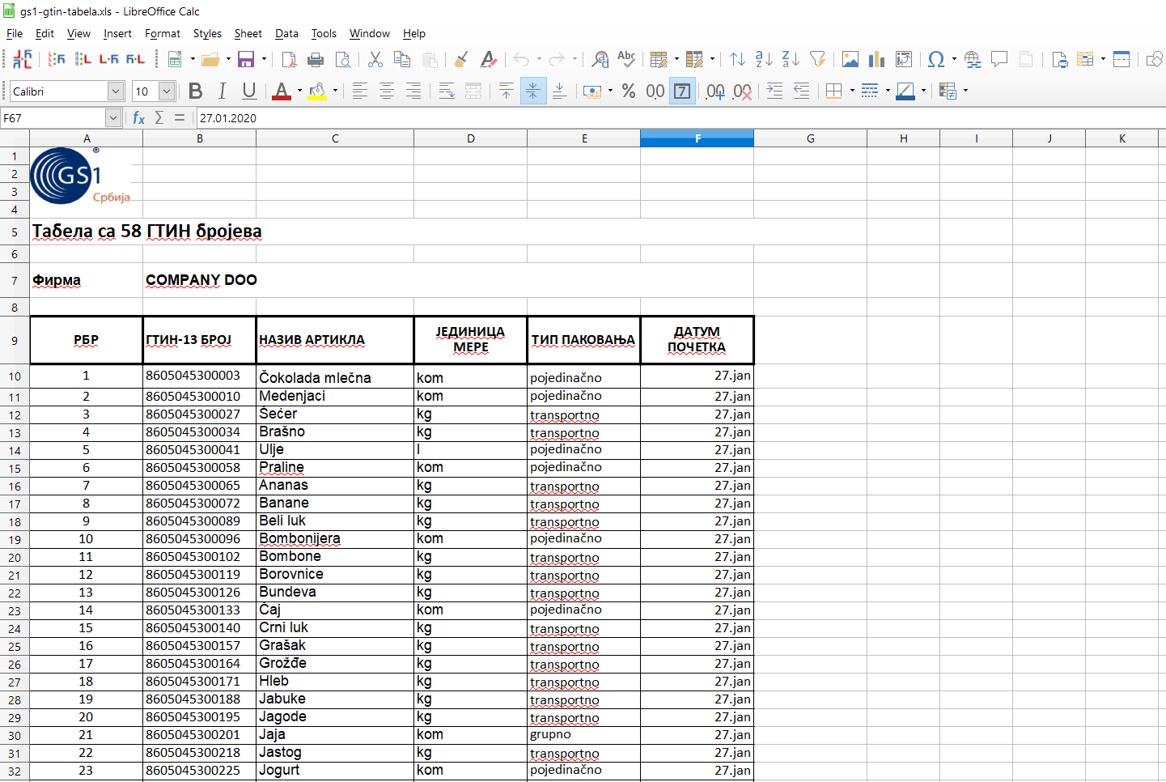Click the Export as PDF icon
Screen dimensions: 1166x782
click(x=289, y=59)
